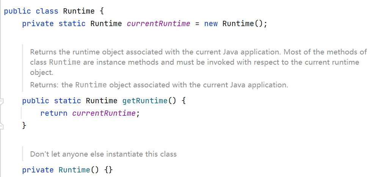The image size is (382, 177).
Task: Click the static keyword before getRuntime return type
Action: pos(68,101)
